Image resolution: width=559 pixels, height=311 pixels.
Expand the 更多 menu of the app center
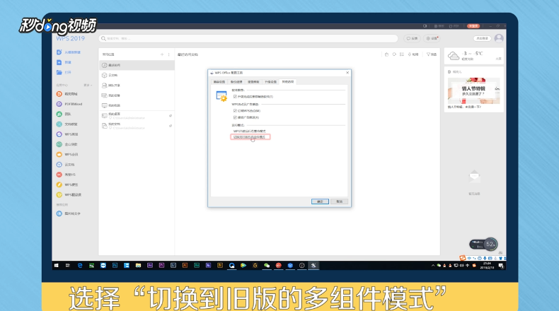pyautogui.click(x=88, y=85)
